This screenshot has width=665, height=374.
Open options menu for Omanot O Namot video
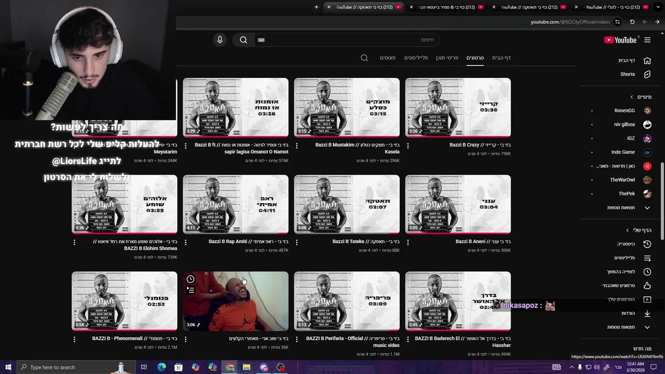pos(185,145)
